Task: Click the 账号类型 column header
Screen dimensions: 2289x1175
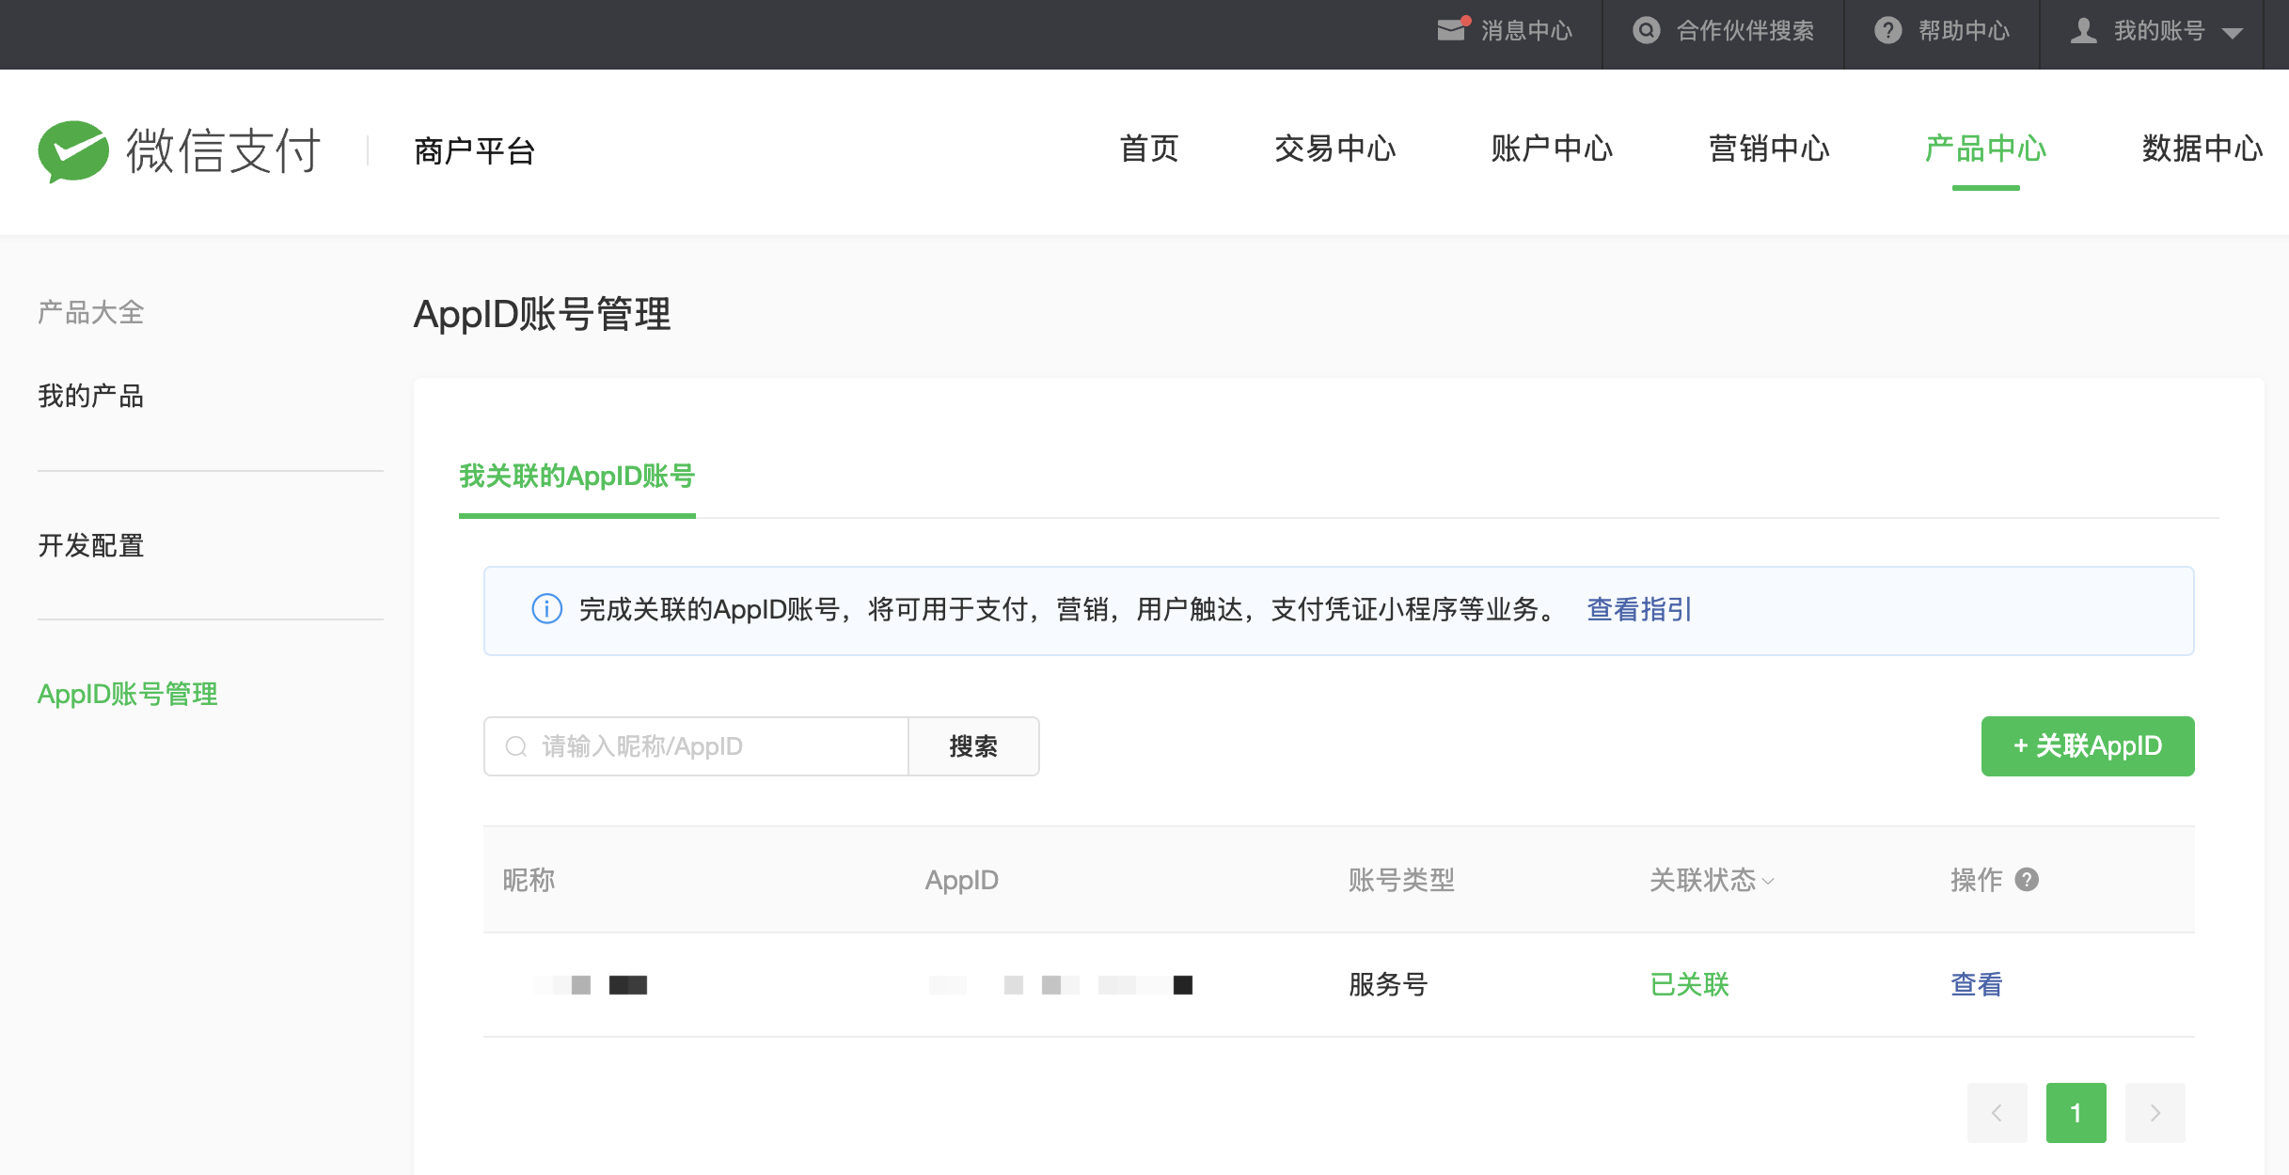Action: click(x=1402, y=880)
